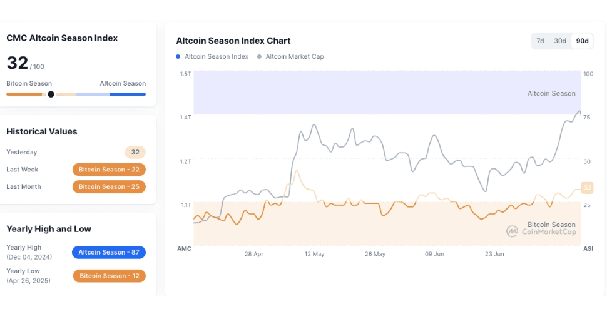The height and width of the screenshot is (309, 607).
Task: Toggle Altcoin Season Index legend dot
Action: [x=178, y=56]
